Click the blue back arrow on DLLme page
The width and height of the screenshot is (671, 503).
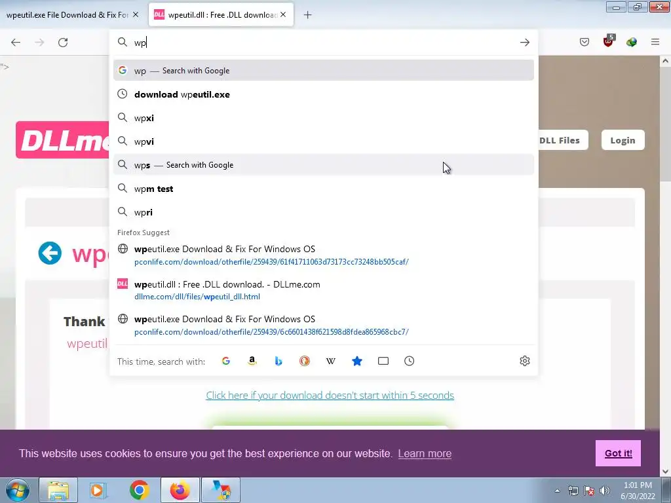(x=50, y=253)
